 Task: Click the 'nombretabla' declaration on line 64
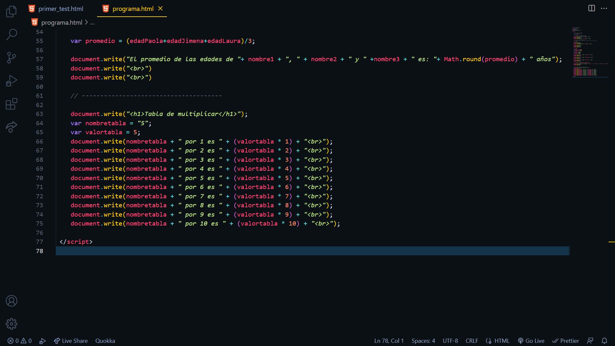coord(105,123)
